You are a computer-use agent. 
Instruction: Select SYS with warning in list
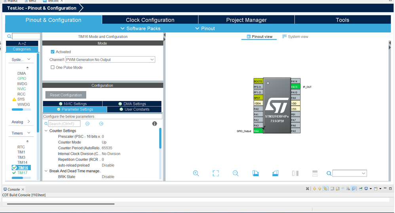point(21,99)
